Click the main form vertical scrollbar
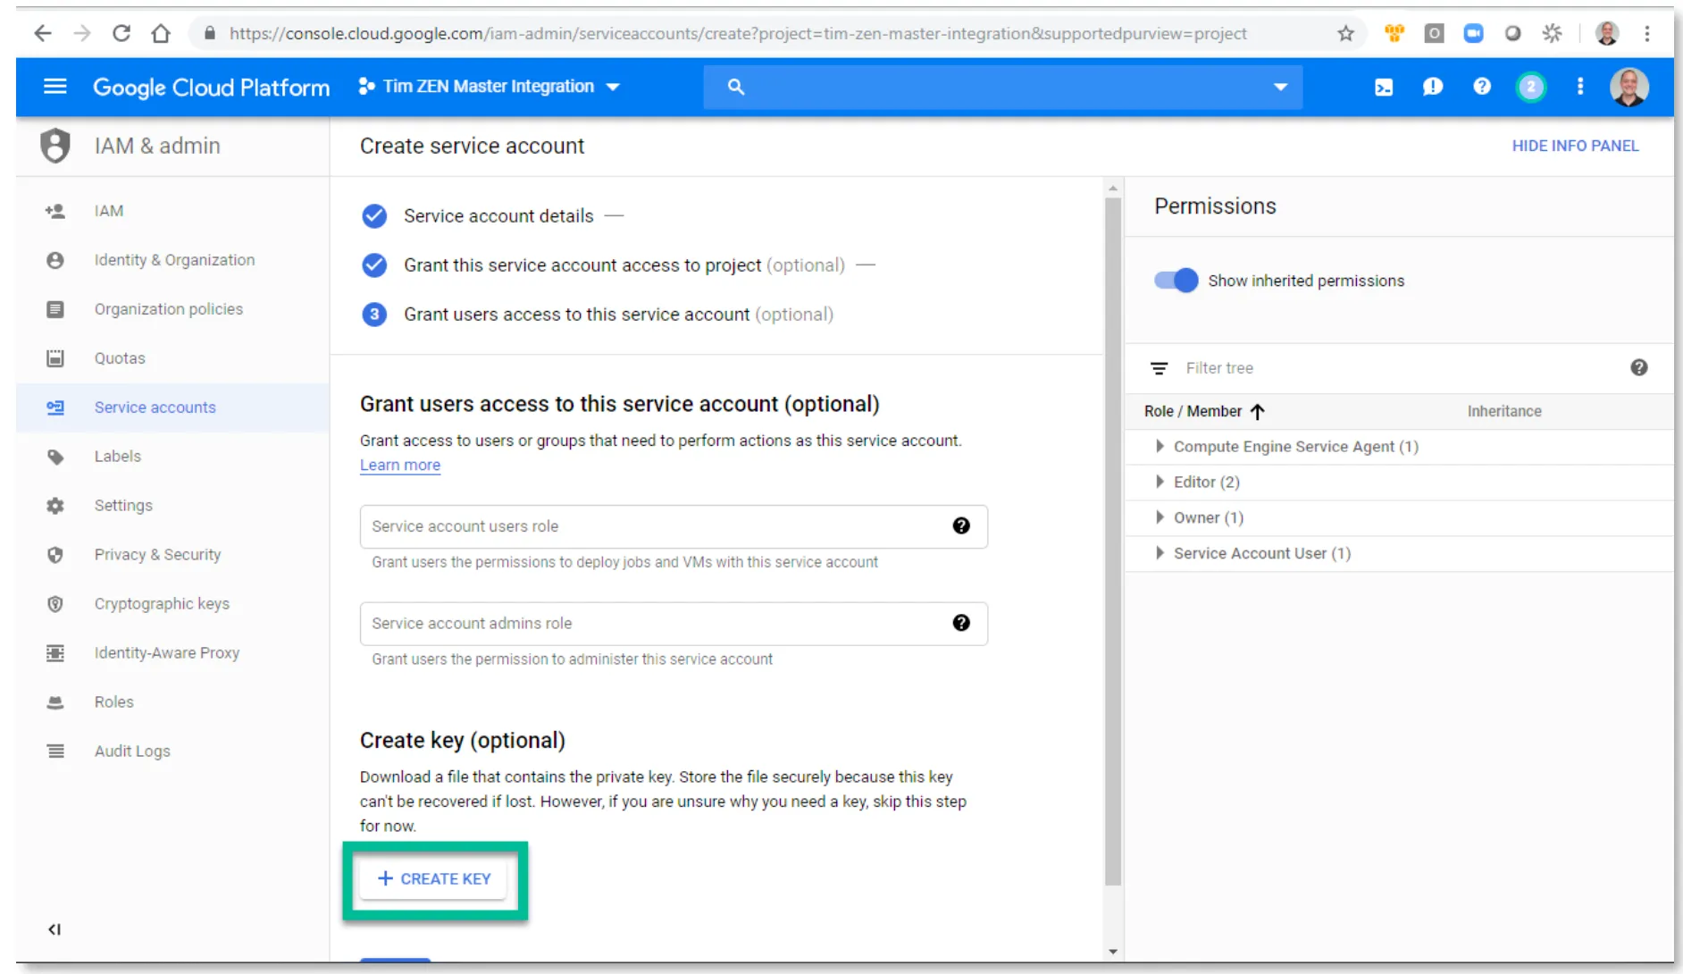The image size is (1683, 974). (1113, 541)
